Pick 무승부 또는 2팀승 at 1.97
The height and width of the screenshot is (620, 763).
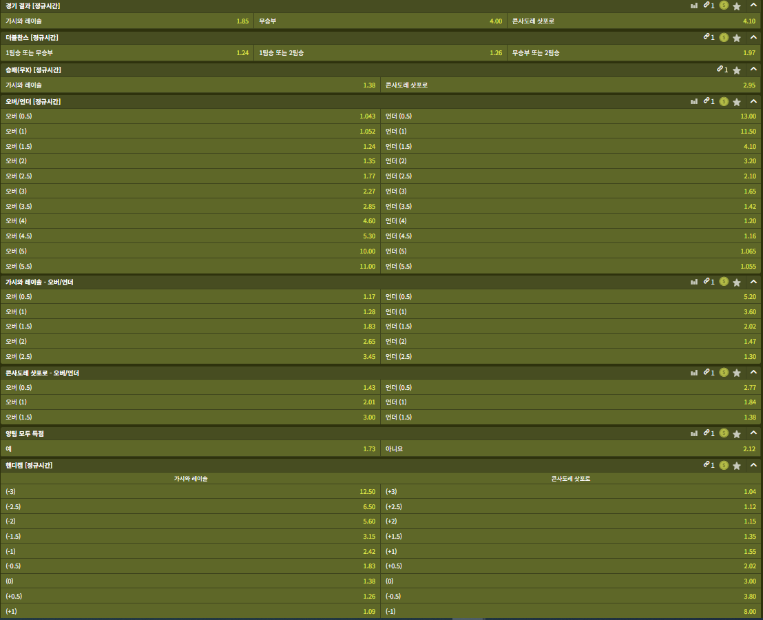[634, 53]
